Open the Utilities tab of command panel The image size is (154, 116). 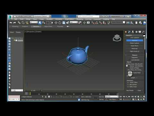(x=143, y=32)
